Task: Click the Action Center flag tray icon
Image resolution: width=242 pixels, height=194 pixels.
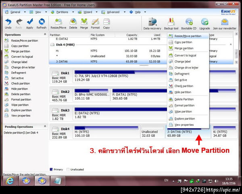Action: 186,181
